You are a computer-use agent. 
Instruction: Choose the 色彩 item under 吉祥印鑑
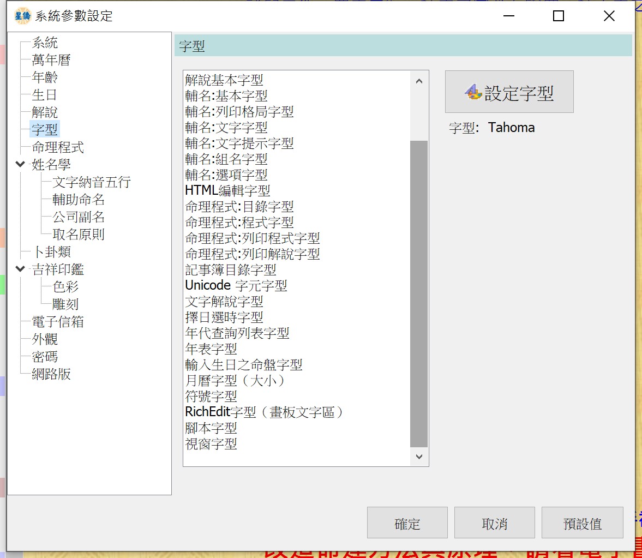click(x=65, y=287)
